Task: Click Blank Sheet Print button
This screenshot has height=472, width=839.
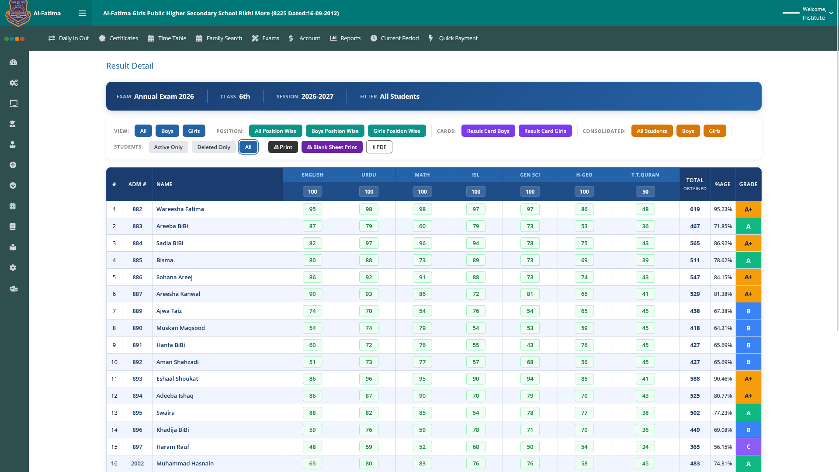Action: coord(332,147)
